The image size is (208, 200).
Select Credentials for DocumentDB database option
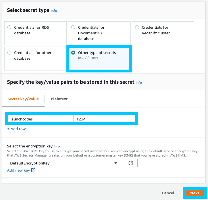(73, 27)
